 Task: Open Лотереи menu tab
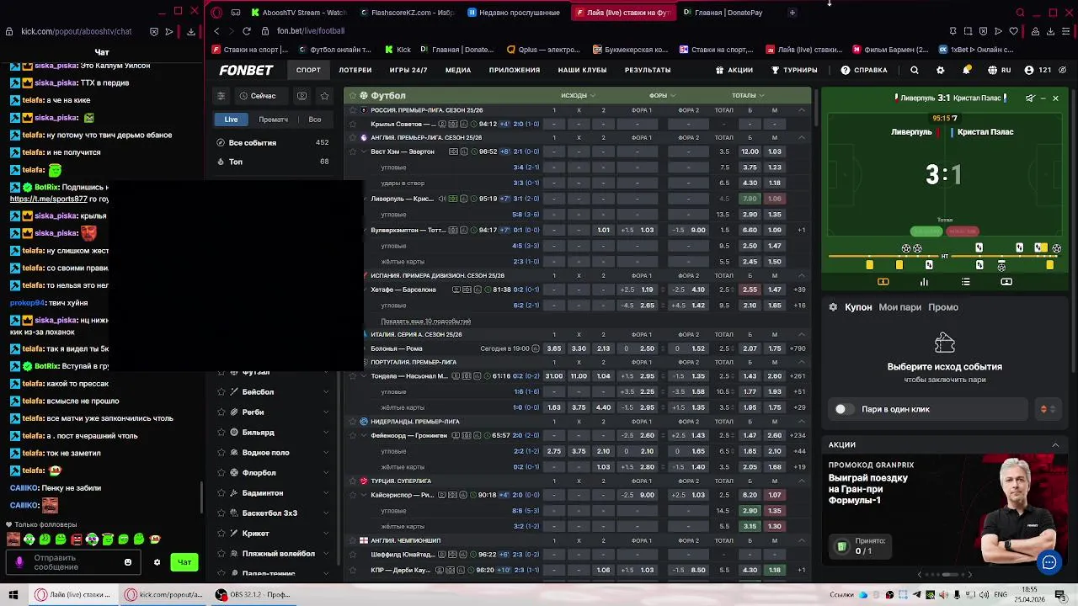355,71
